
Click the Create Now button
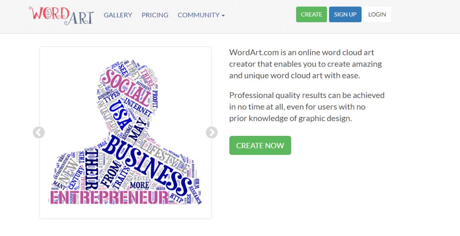(260, 145)
